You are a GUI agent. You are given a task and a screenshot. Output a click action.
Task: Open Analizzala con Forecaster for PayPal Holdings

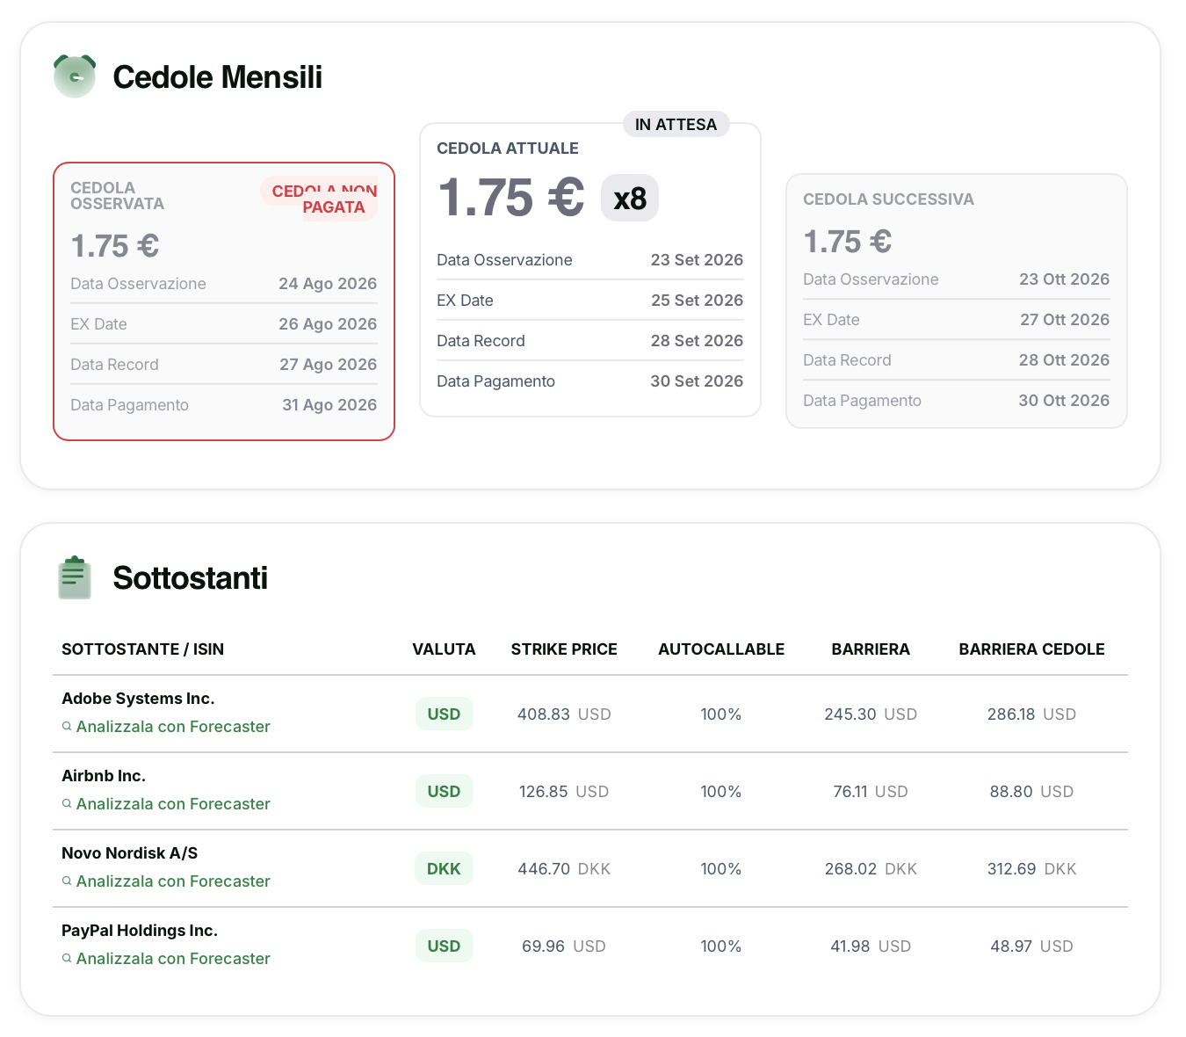click(x=173, y=959)
